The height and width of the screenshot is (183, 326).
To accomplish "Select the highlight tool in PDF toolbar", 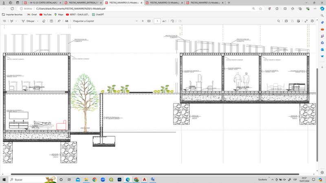I will click(12, 21).
